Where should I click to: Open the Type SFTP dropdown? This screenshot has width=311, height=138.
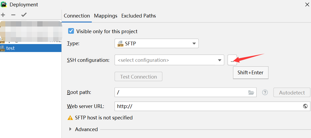156,43
